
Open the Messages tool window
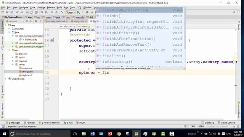pos(13,123)
